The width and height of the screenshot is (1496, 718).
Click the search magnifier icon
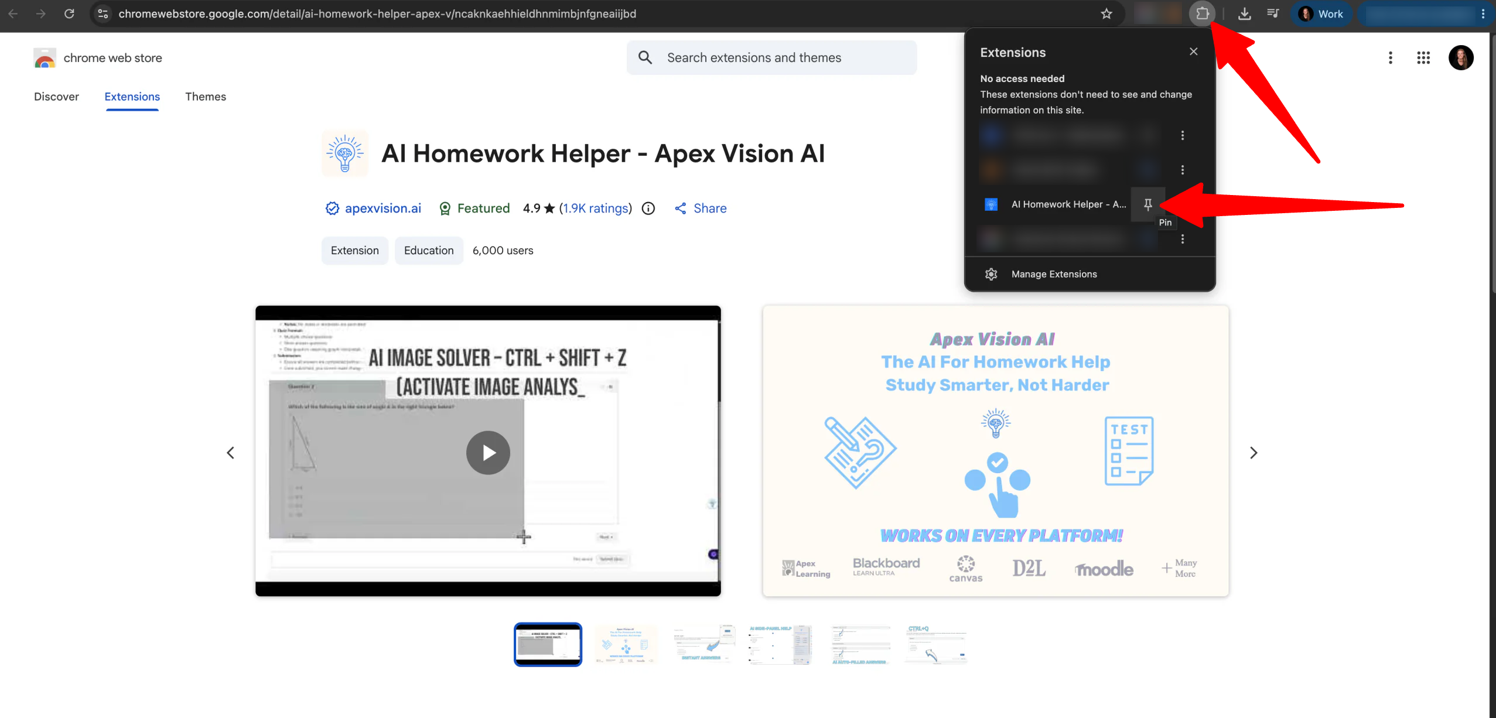tap(645, 57)
